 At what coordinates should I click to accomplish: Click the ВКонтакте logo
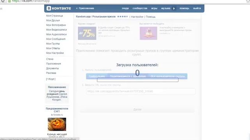click(x=59, y=8)
